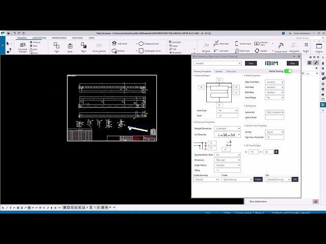Screen dimensions: 326x244
Task: Click the Create button
Action: 258,179
